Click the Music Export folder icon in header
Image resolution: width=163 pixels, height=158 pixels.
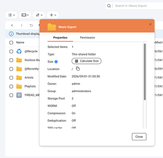[x=52, y=27]
